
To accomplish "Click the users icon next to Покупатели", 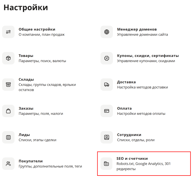I will pyautogui.click(x=8, y=164).
